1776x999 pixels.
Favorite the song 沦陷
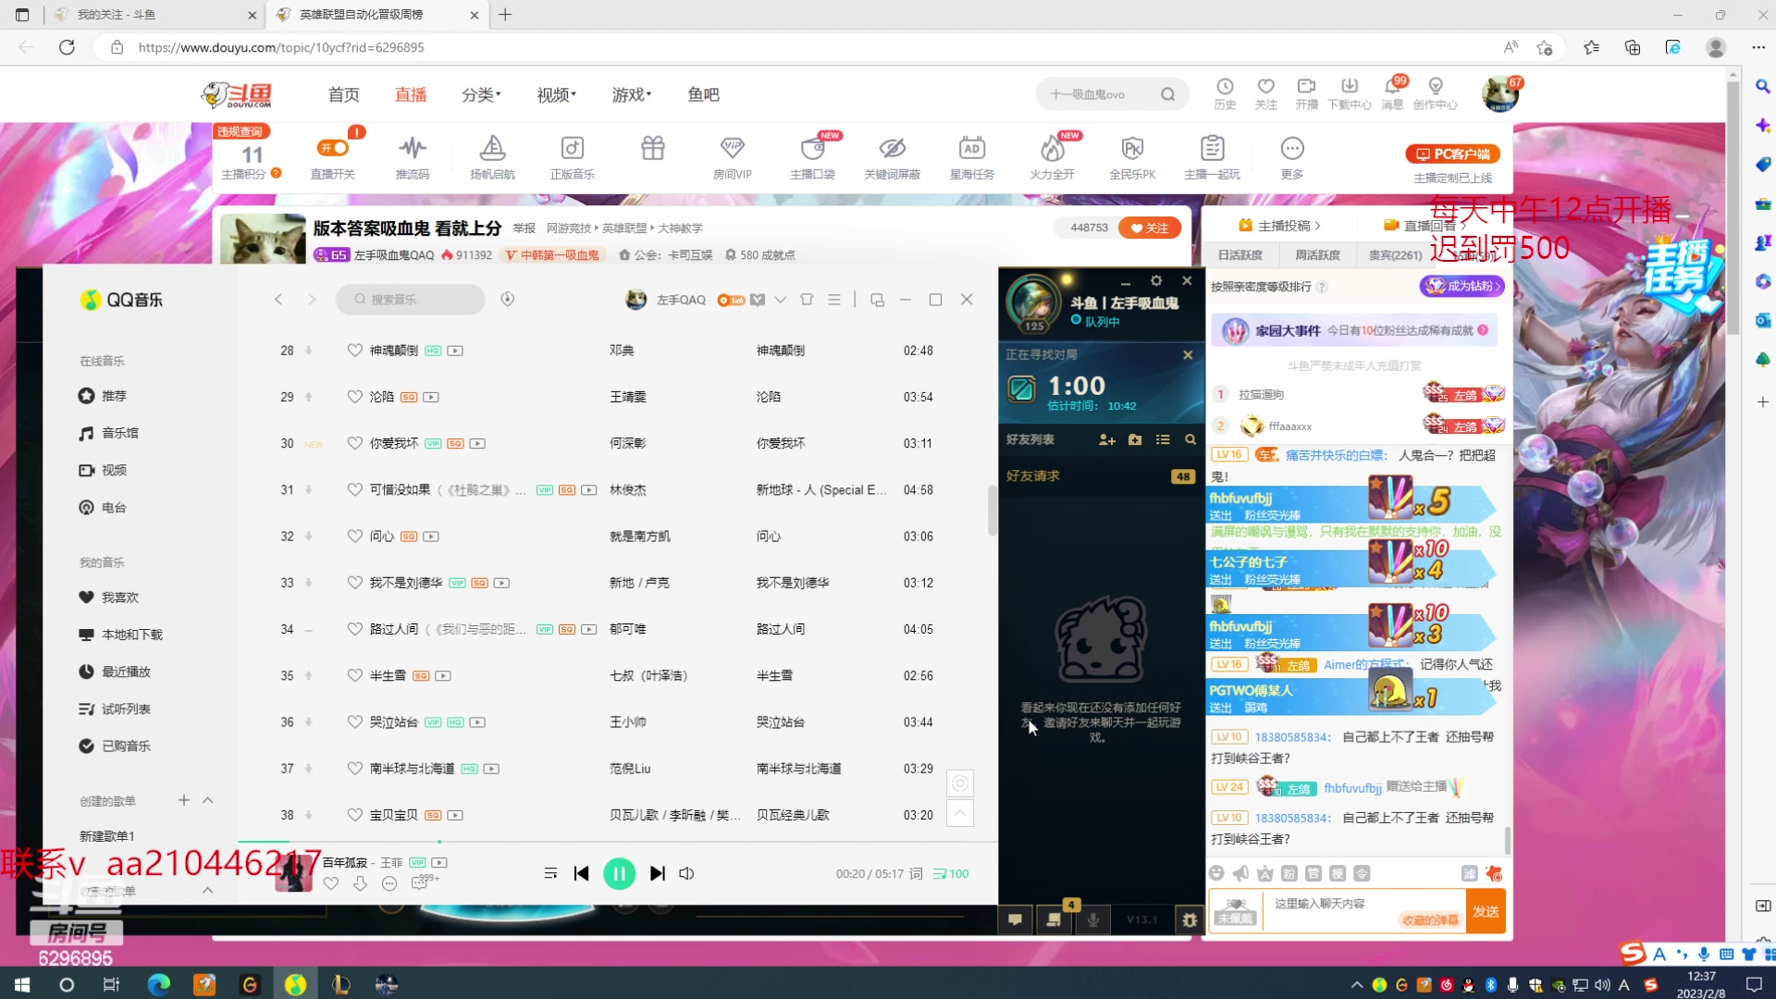[354, 397]
